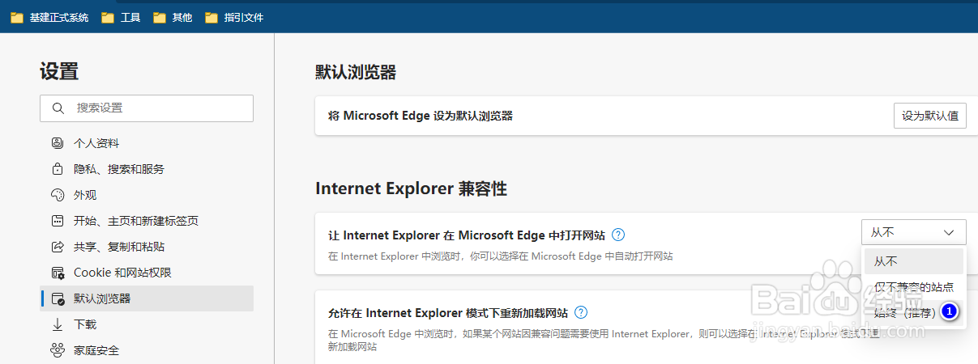Go to Cookie 和网站权限 settings
The height and width of the screenshot is (364, 978).
click(x=147, y=273)
